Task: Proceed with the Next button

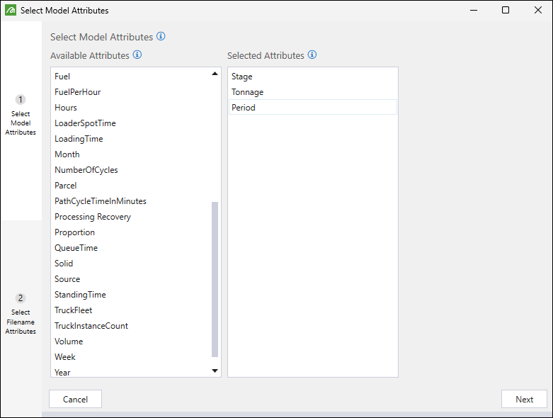Action: point(524,399)
